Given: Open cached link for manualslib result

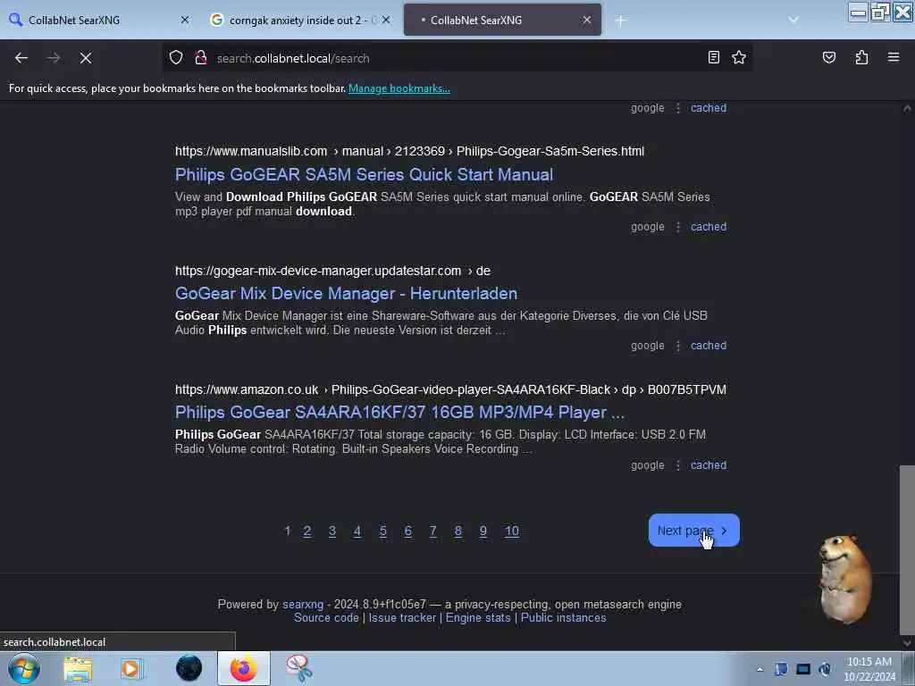Looking at the screenshot, I should point(709,227).
